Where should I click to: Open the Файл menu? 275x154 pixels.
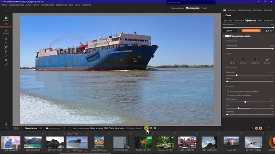point(4,5)
